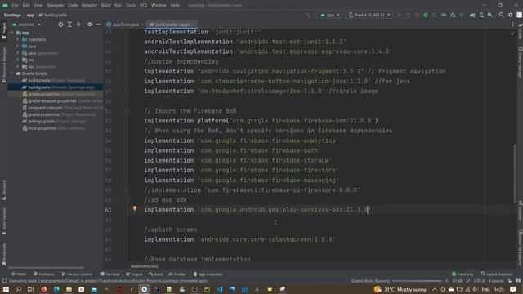Toggle the Bookmarks side tab
523x294 pixels.
(x=3, y=254)
